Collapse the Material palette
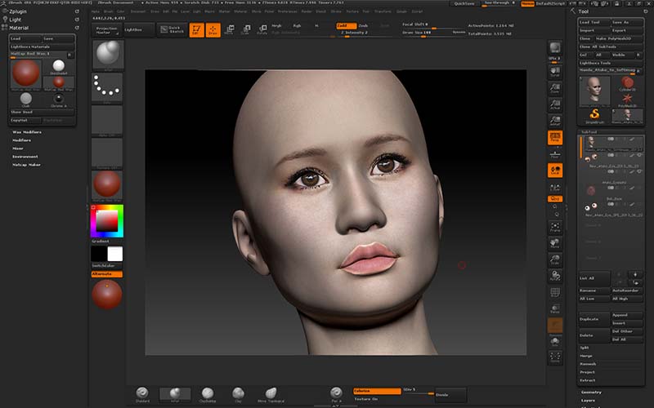654x408 pixels. 19,28
